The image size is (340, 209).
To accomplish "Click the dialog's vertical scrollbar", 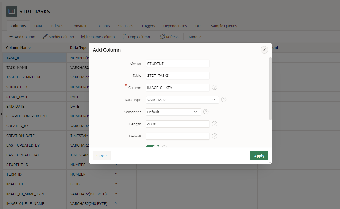I will click(x=270, y=88).
